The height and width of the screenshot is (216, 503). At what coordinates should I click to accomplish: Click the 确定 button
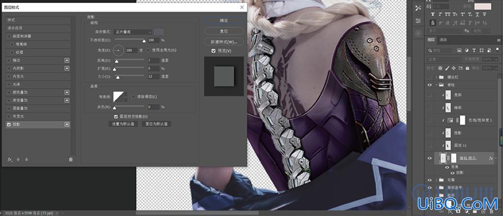pos(224,21)
